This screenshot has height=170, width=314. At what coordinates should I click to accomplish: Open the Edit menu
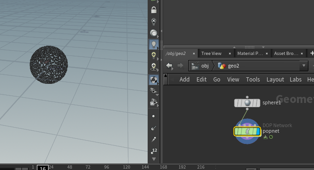tap(201, 80)
